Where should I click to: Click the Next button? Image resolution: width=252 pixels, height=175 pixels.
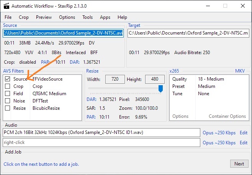point(239,164)
